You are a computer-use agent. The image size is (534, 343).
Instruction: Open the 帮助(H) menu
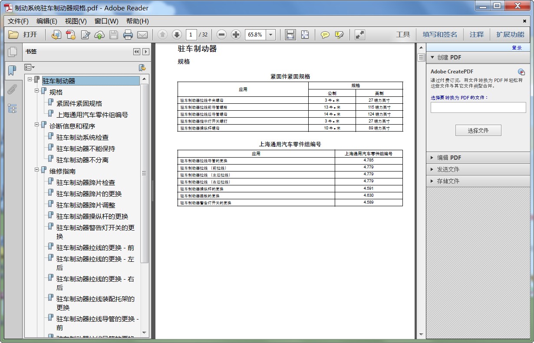(x=137, y=21)
